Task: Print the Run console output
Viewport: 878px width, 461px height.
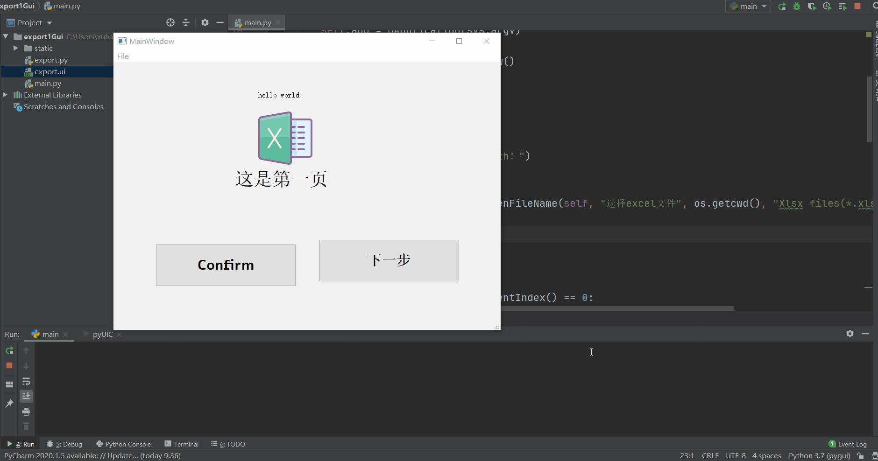Action: tap(26, 412)
